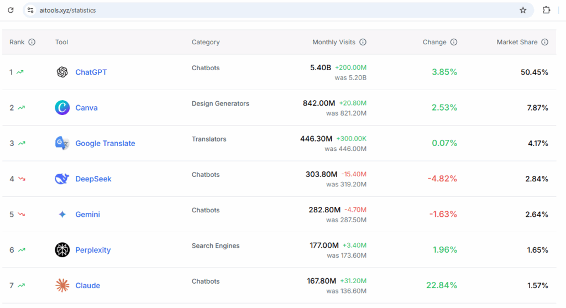This screenshot has width=566, height=308.
Task: Click the info icon beside Market Share
Action: (x=544, y=42)
